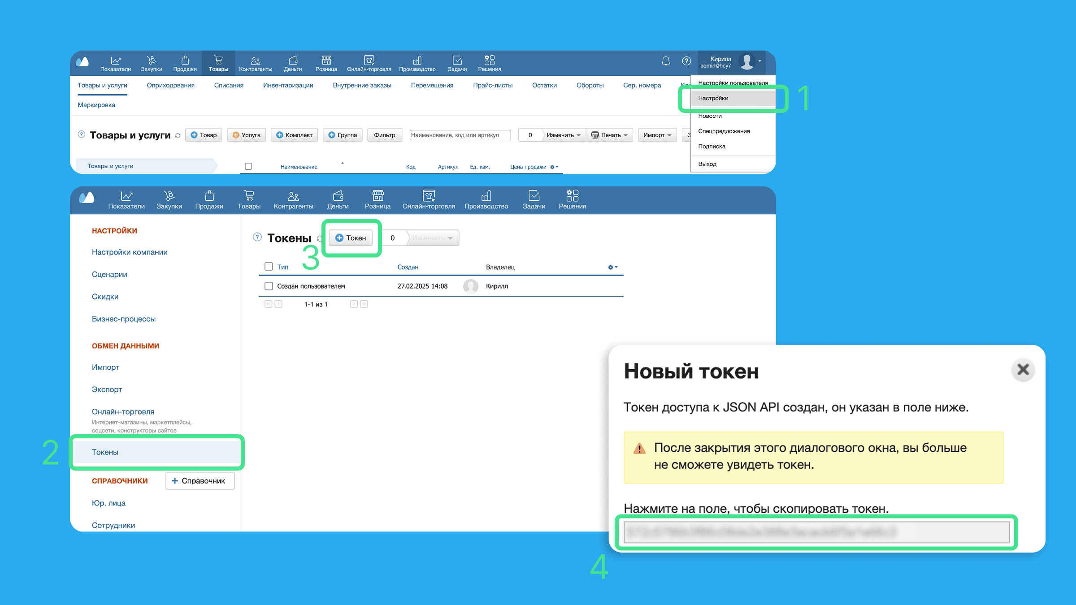
Task: Open Показатели in the top navigation bar
Action: coord(115,63)
